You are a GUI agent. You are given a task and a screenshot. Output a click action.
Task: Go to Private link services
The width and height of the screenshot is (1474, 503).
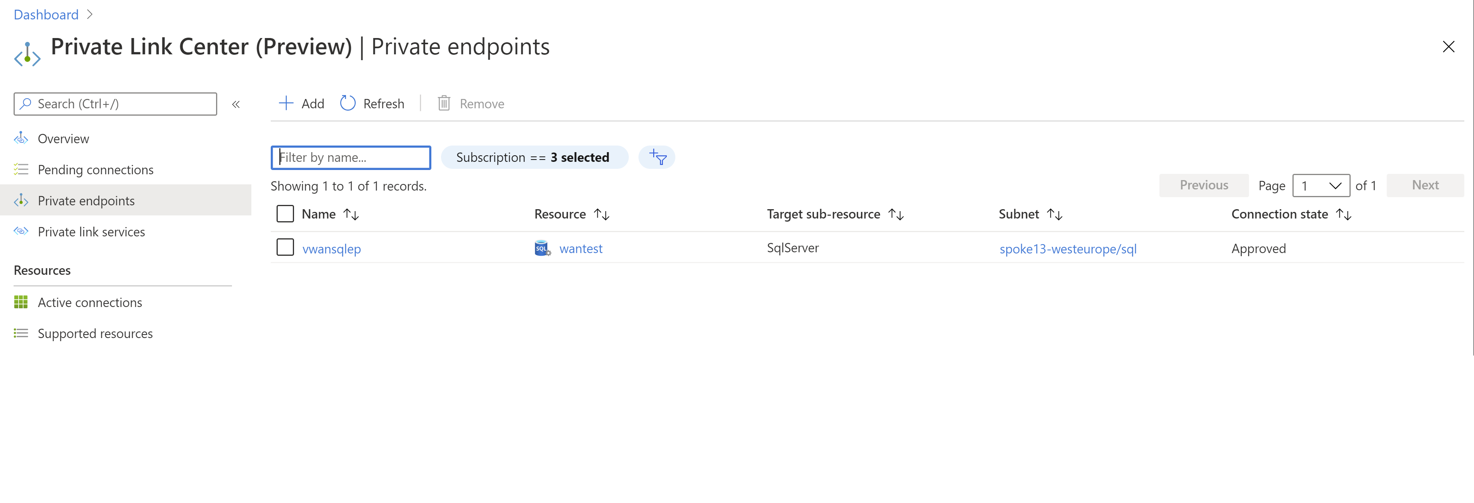click(91, 232)
